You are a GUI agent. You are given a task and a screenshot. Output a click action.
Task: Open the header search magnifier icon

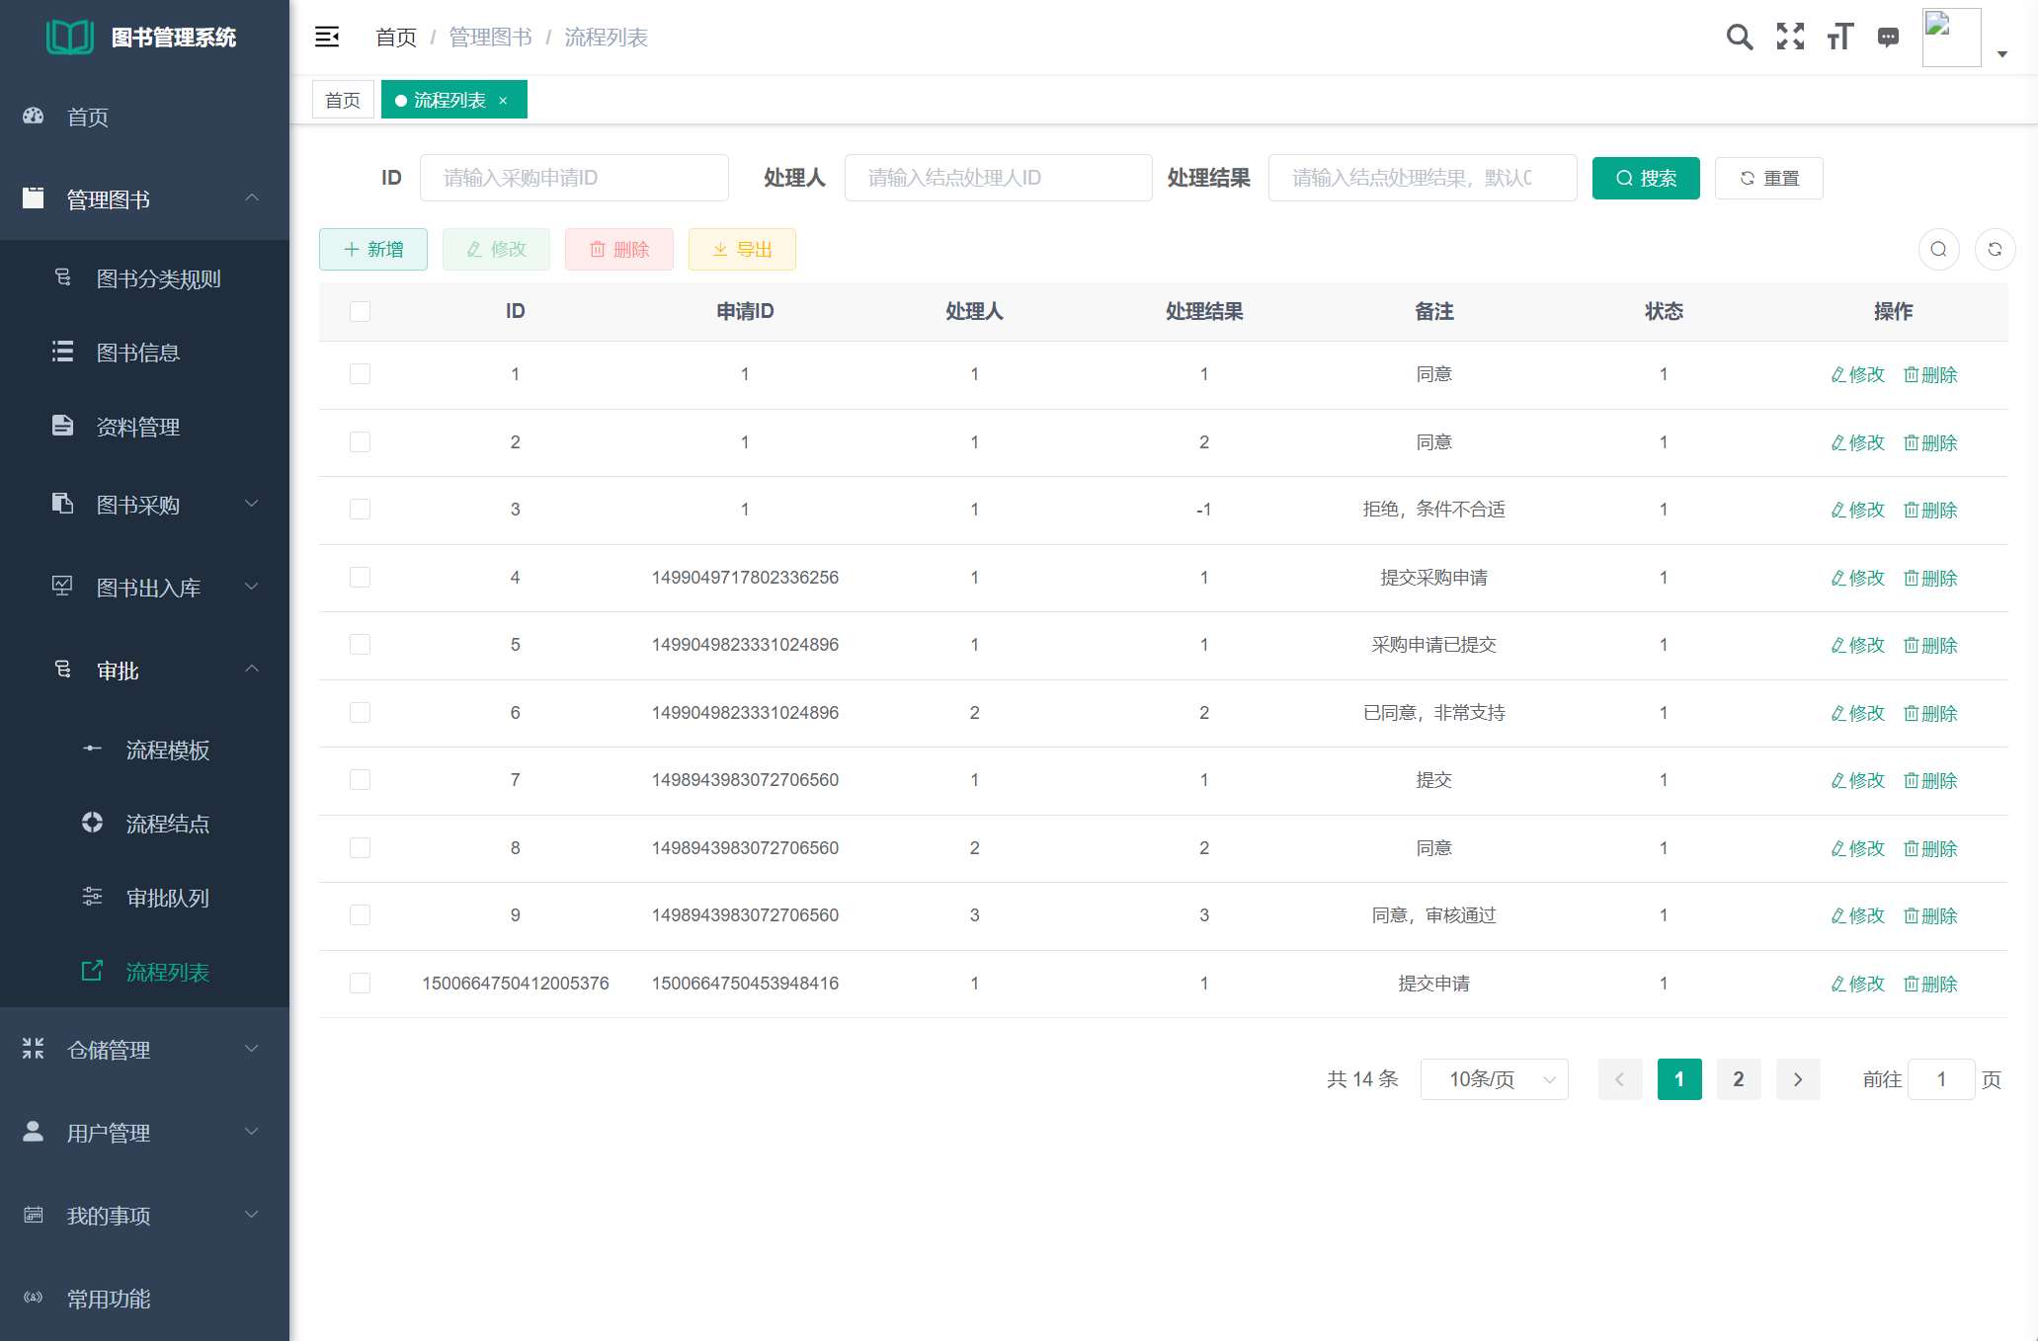pos(1740,37)
